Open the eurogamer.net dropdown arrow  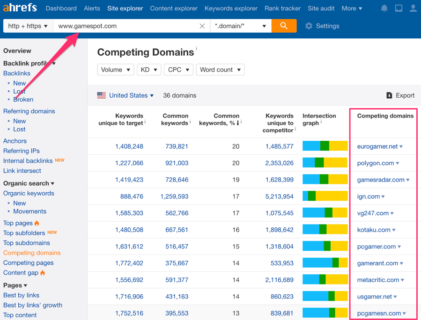coord(401,146)
